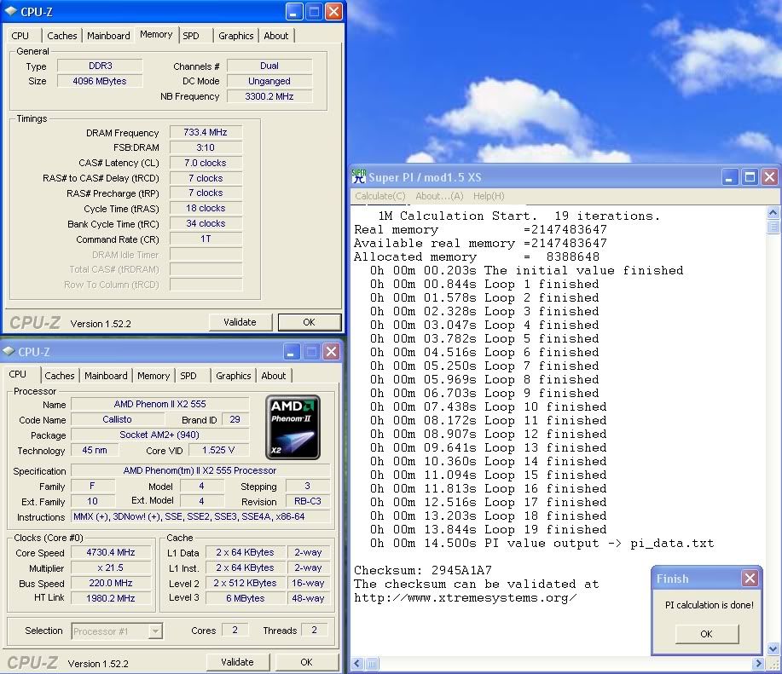
Task: Maximize the Super PI window
Action: click(750, 177)
